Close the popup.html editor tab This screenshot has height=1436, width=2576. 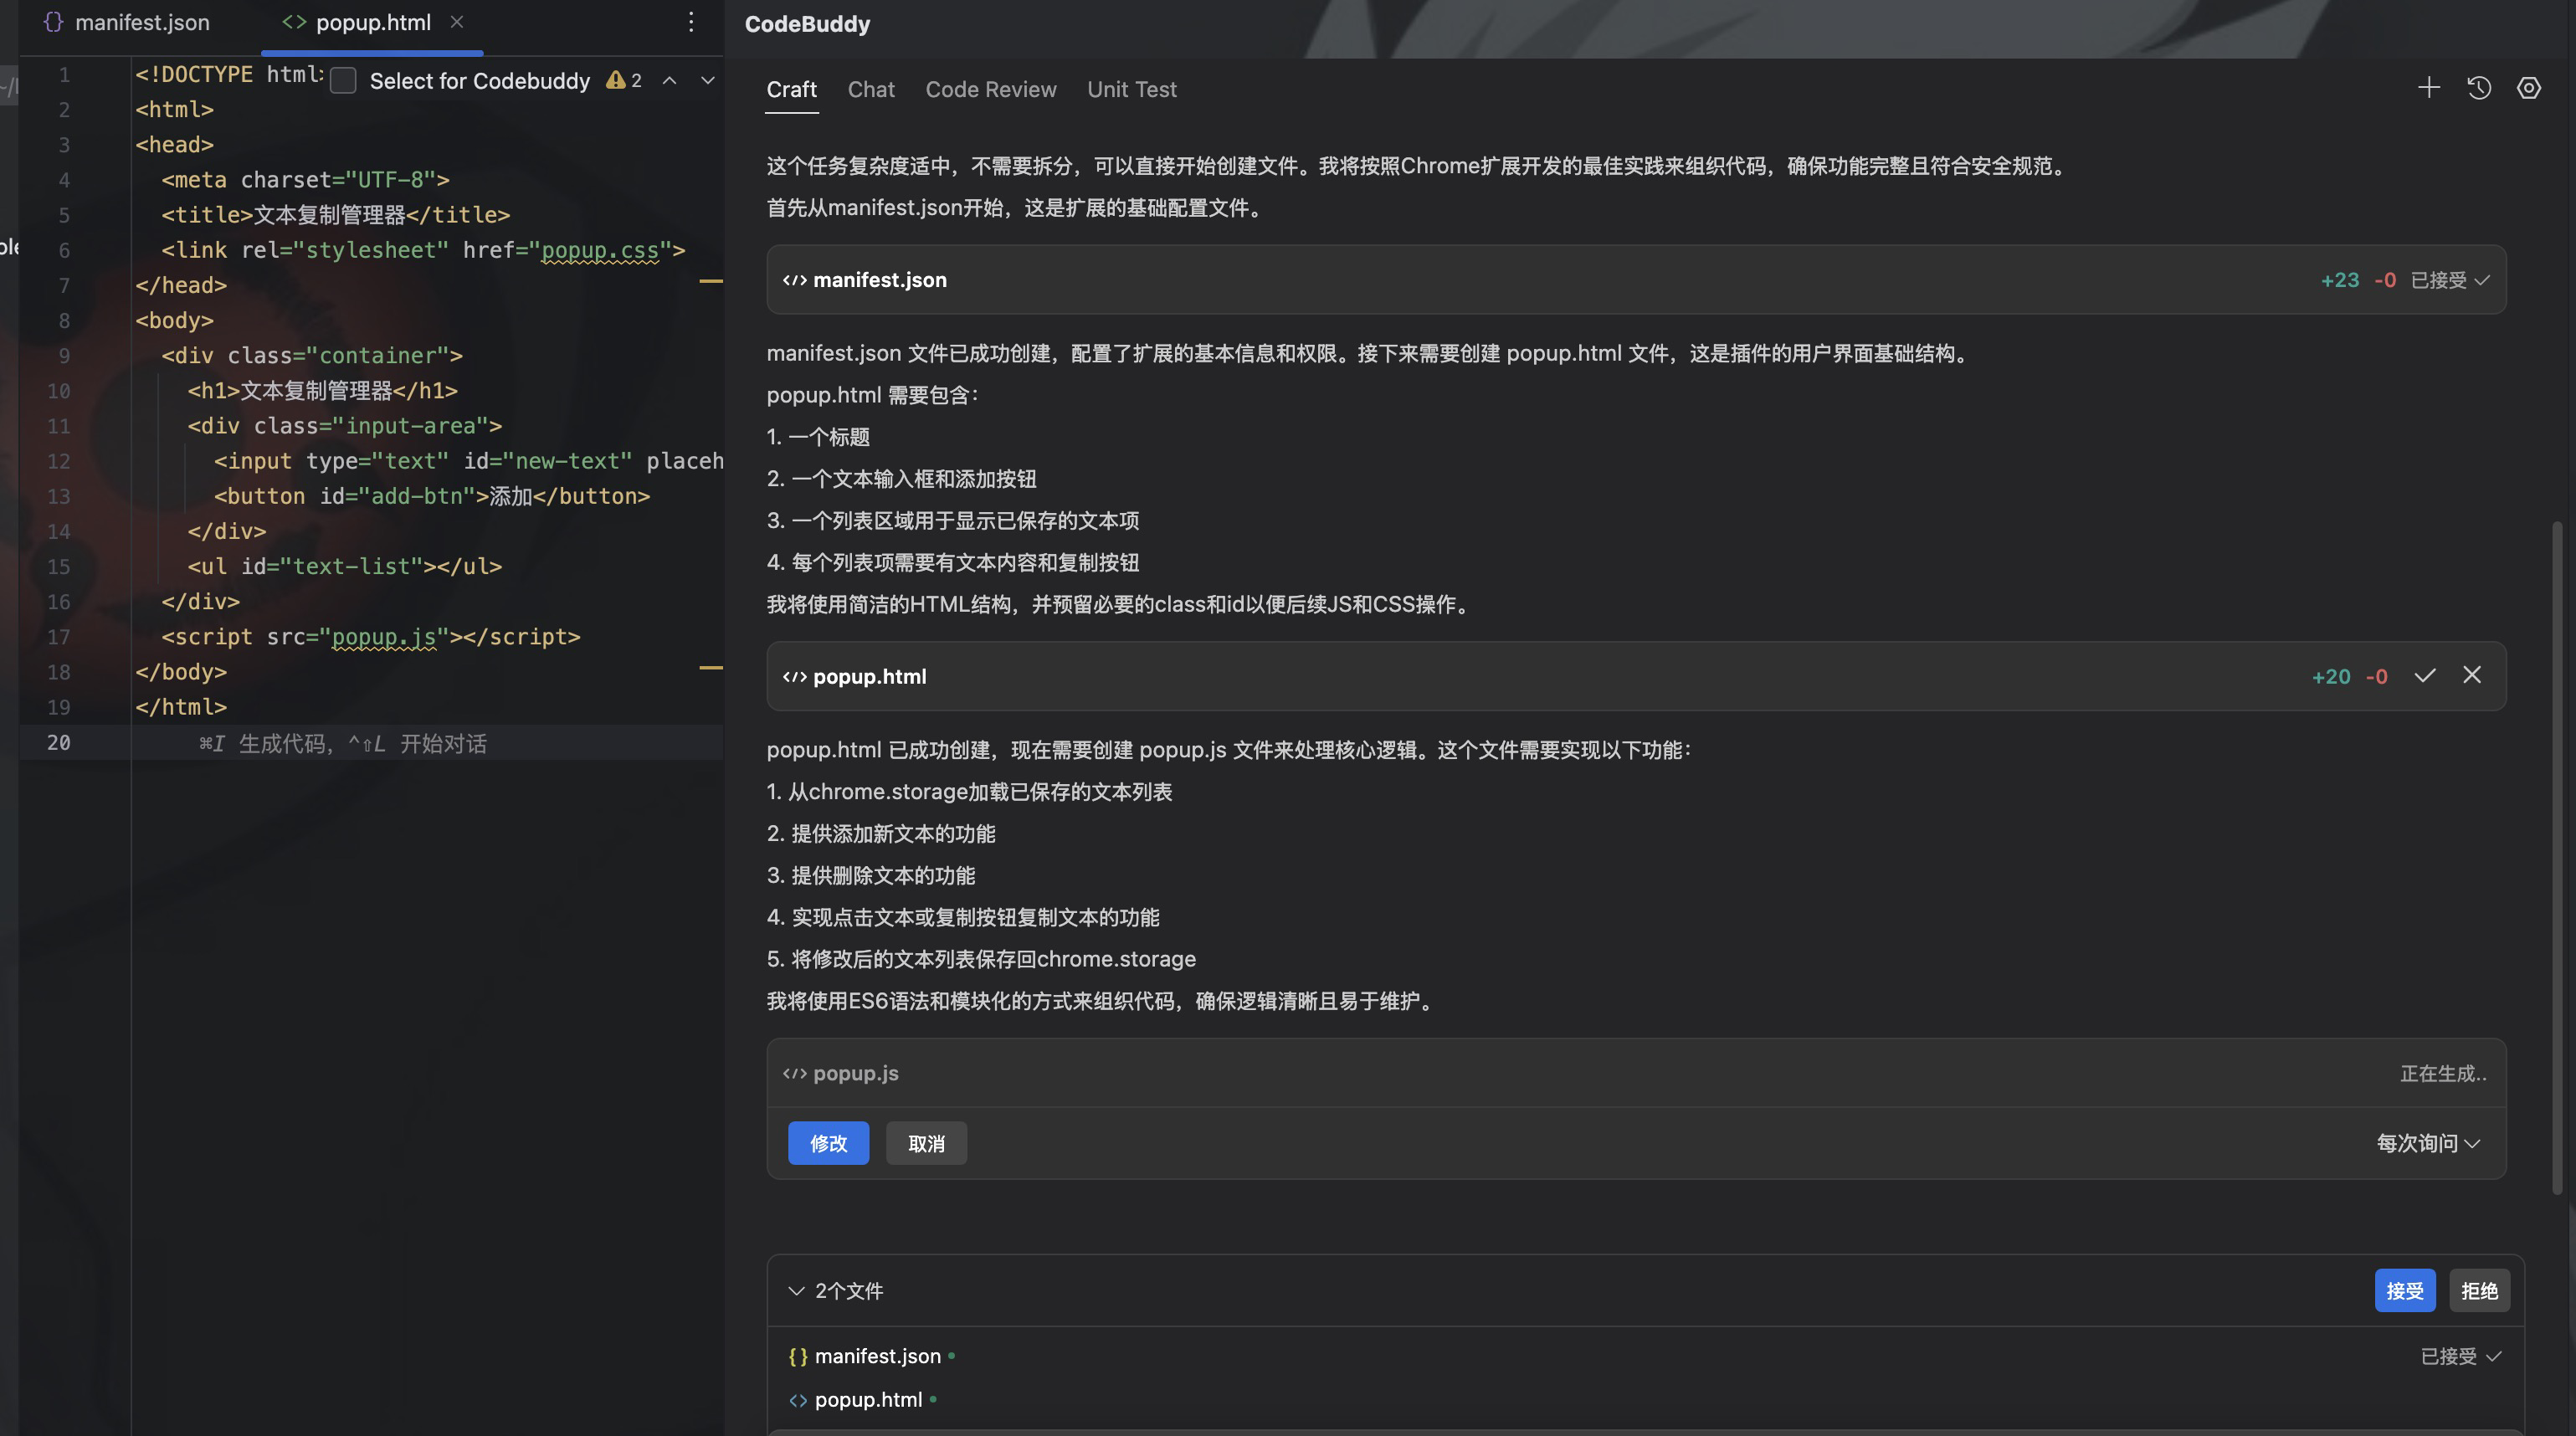457,22
